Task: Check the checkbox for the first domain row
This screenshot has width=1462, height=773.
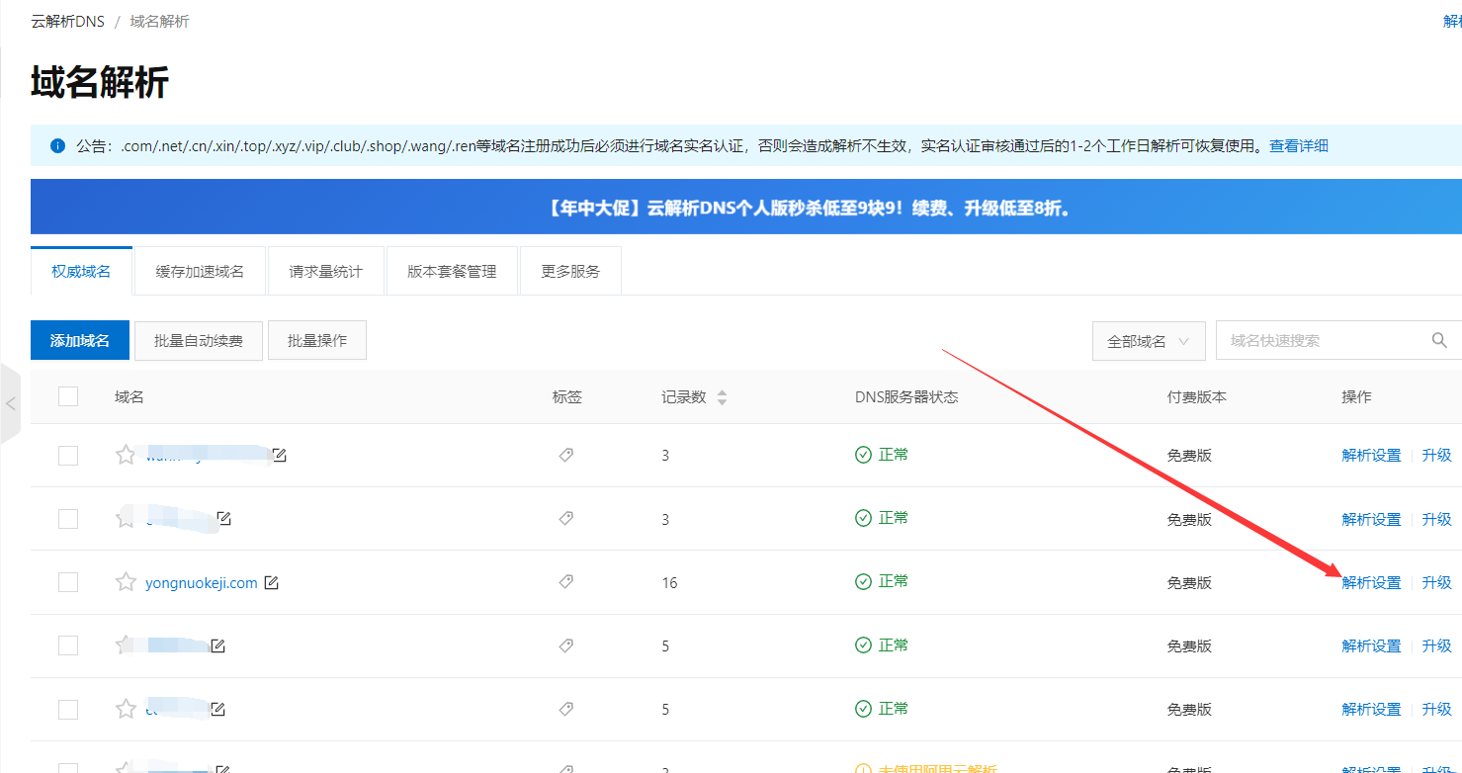Action: (68, 455)
